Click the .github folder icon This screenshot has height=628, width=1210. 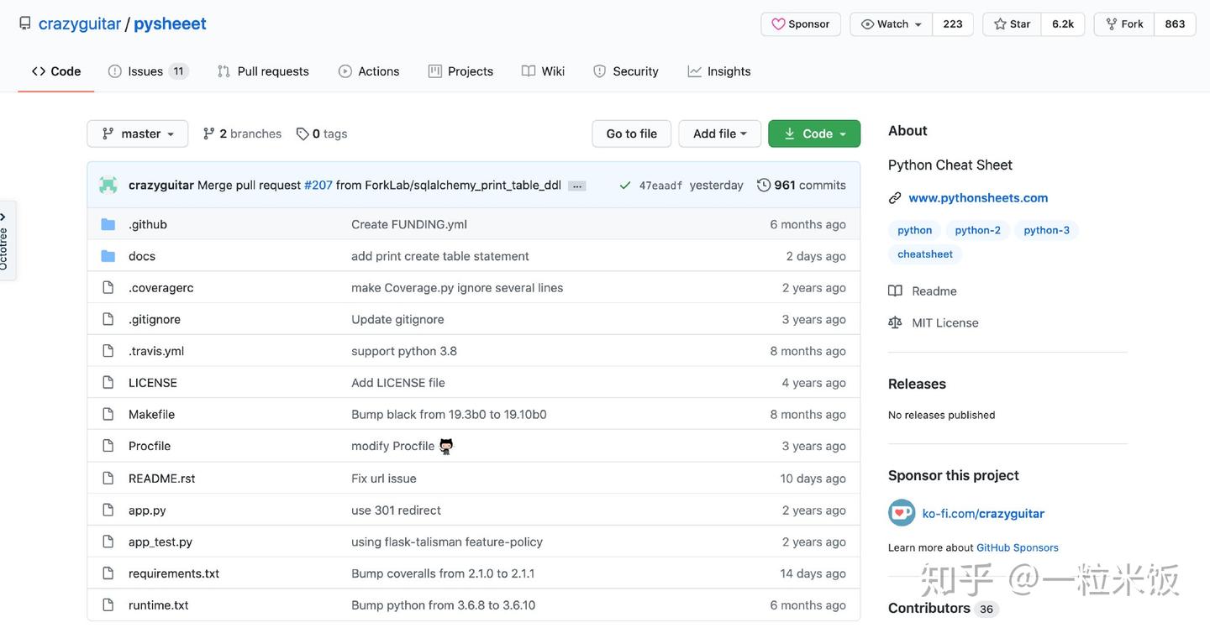108,224
